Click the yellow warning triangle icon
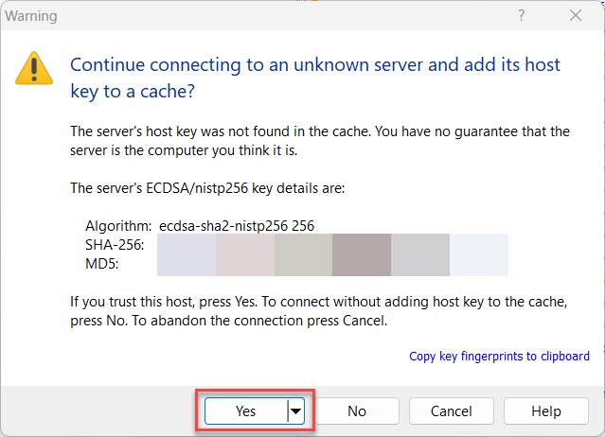 (34, 68)
